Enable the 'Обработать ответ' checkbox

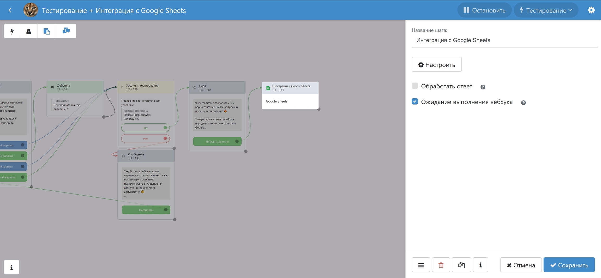pos(415,86)
